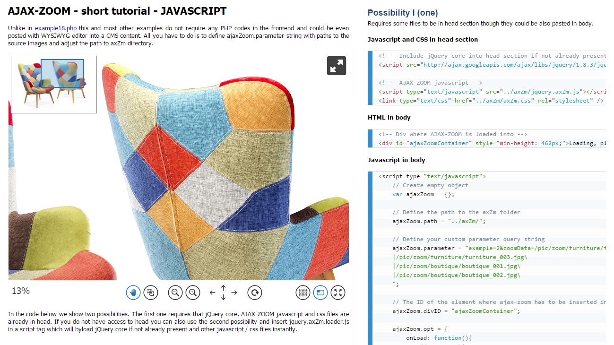Image resolution: width=614 pixels, height=345 pixels.
Task: Click the 'onLoad: function(){' code line
Action: [x=439, y=338]
